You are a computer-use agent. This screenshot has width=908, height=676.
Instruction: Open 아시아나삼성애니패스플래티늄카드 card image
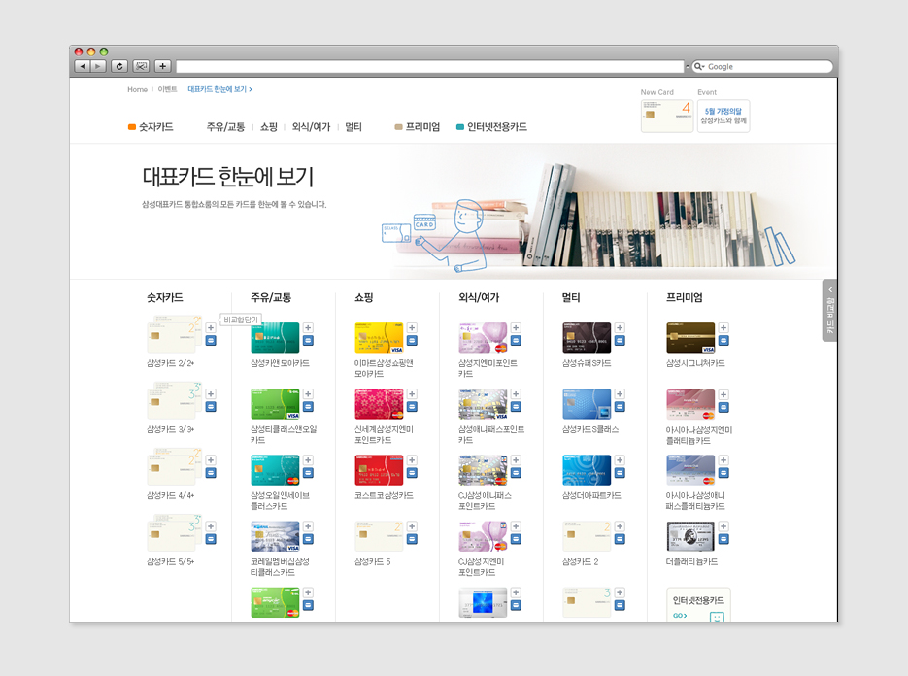(x=690, y=470)
